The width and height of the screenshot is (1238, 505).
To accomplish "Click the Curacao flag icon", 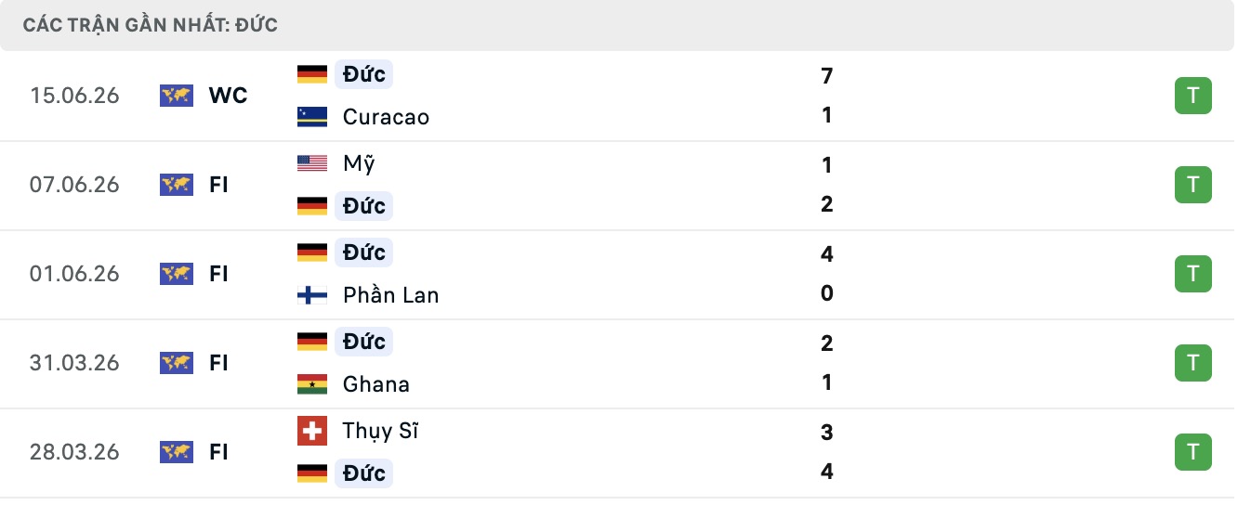I will tap(312, 117).
